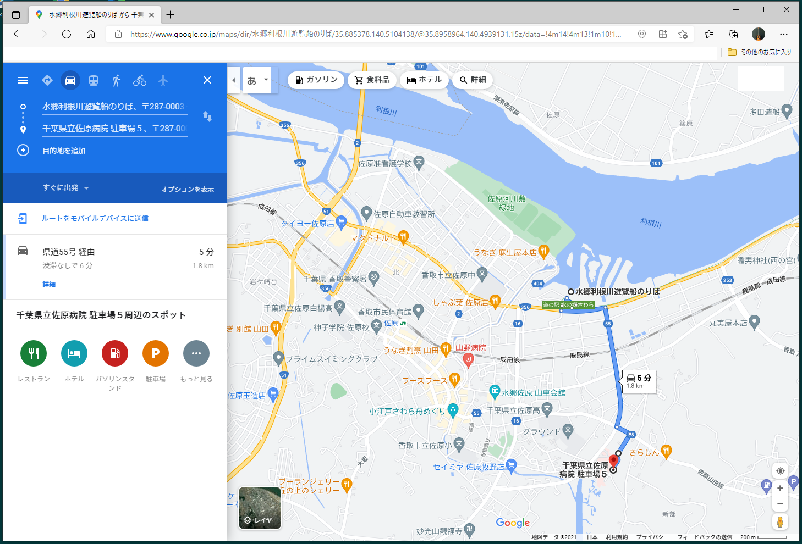The height and width of the screenshot is (544, 802).
Task: Open the すぐに出発 departure time dropdown
Action: 65,188
